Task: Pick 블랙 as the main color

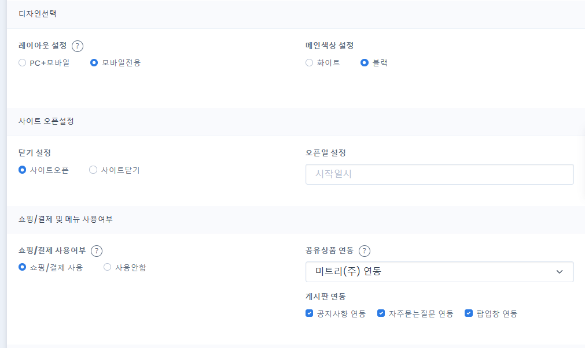Action: click(365, 63)
